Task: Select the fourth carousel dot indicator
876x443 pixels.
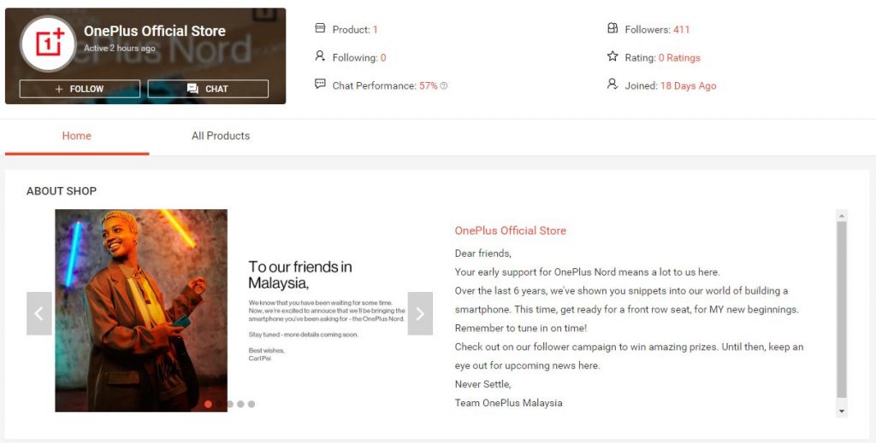Action: click(240, 404)
